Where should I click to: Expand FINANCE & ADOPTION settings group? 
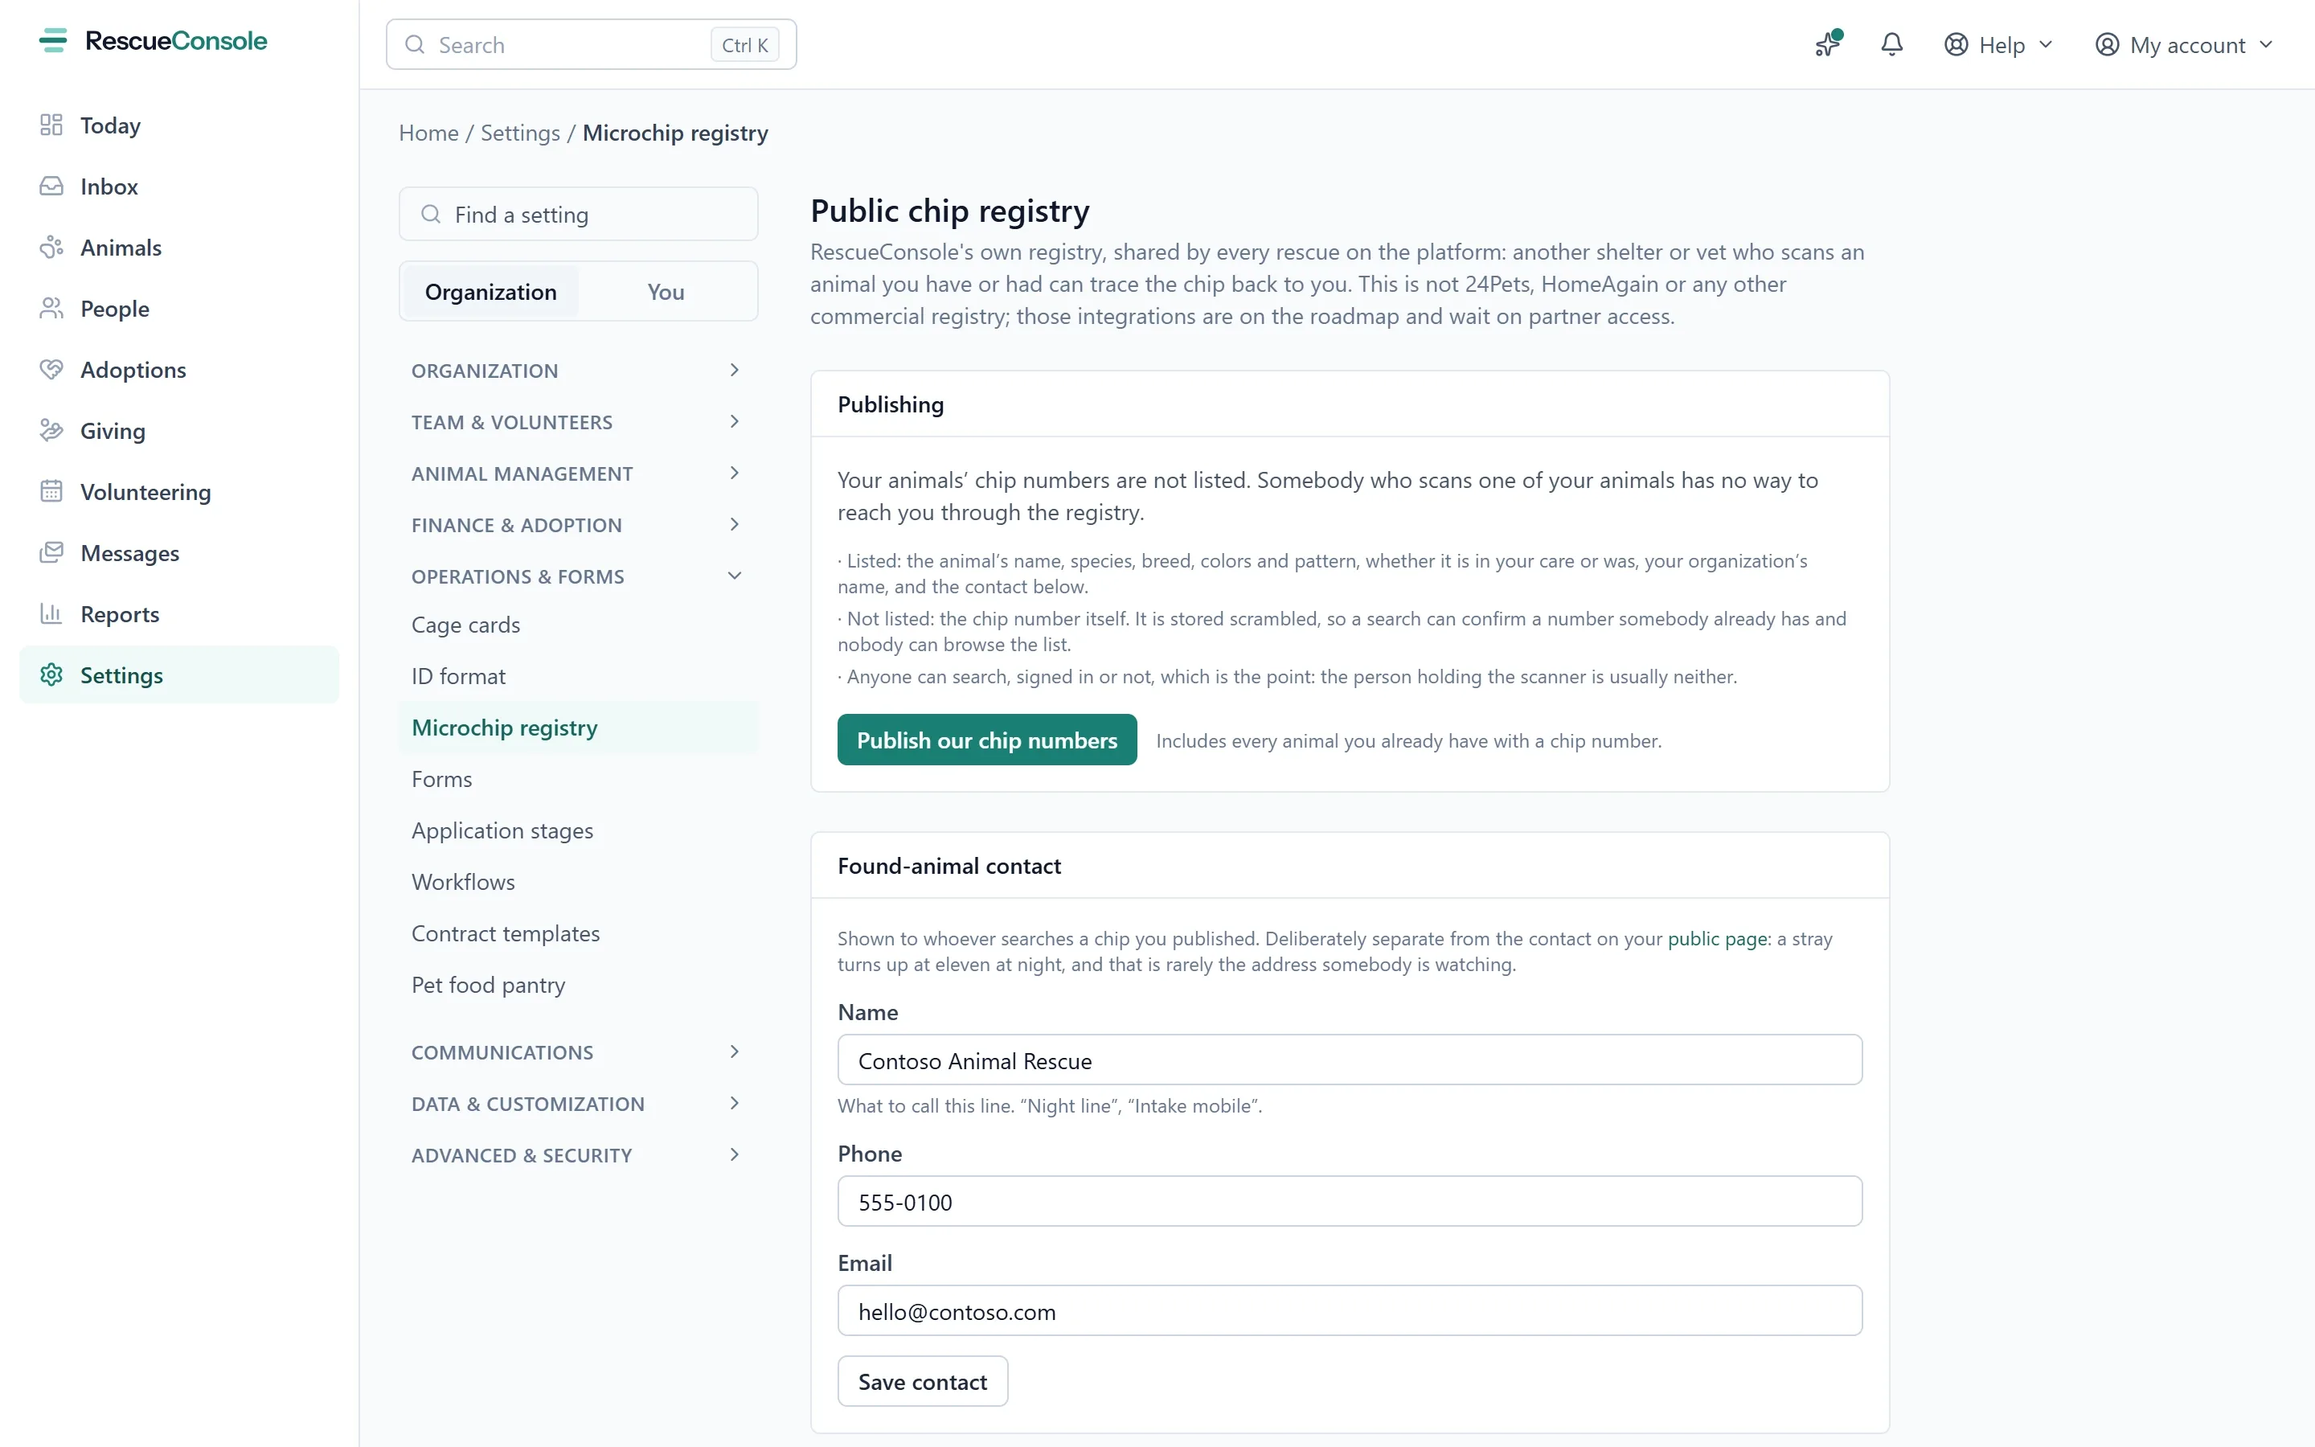578,526
